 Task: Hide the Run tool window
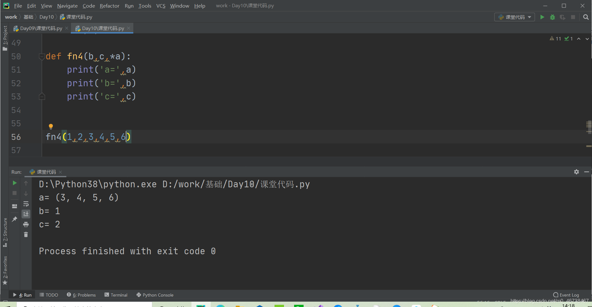click(586, 172)
